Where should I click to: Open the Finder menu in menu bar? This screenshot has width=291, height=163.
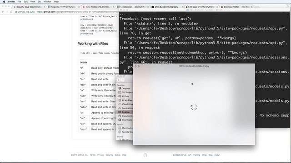click(11, 2)
